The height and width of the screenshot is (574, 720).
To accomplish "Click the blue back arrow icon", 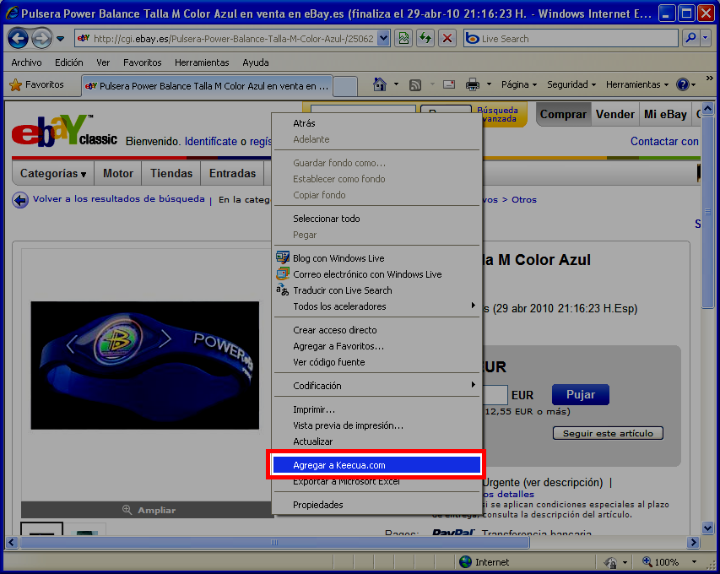I will tap(20, 200).
